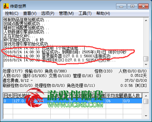Screen dimensions: 152x122
Task: Click the 传奇世界 app icon in title bar
Action: pos(6,6)
